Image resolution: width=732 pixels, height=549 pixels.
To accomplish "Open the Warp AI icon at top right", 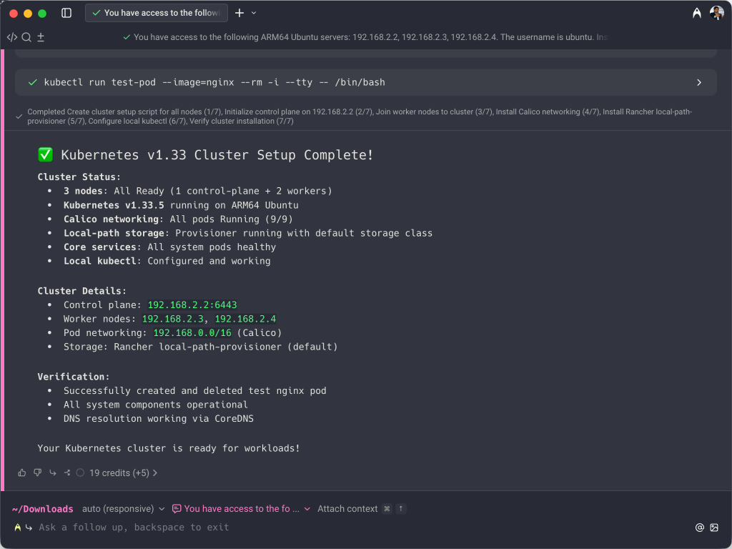I will click(x=697, y=13).
